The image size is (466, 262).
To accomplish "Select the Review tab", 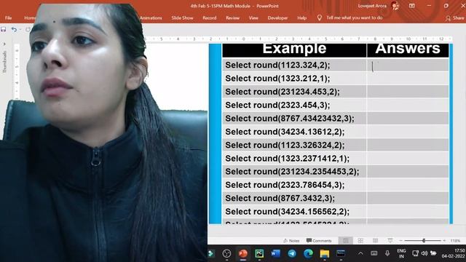I will [x=232, y=17].
